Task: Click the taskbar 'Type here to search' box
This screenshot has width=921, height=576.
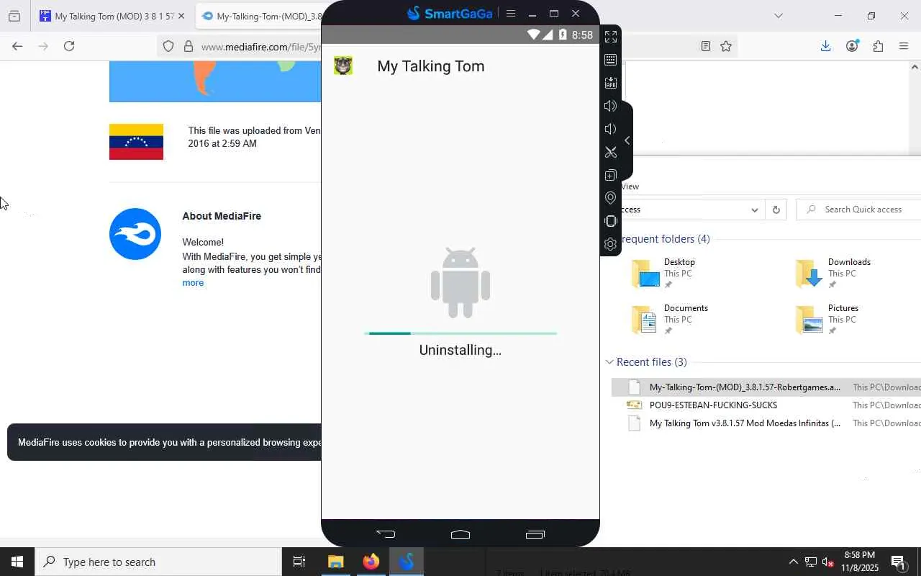Action: (158, 562)
